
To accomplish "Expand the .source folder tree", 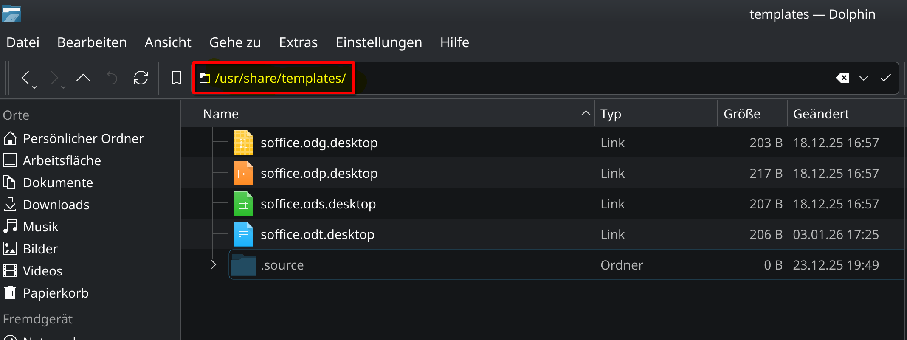I will coord(214,265).
